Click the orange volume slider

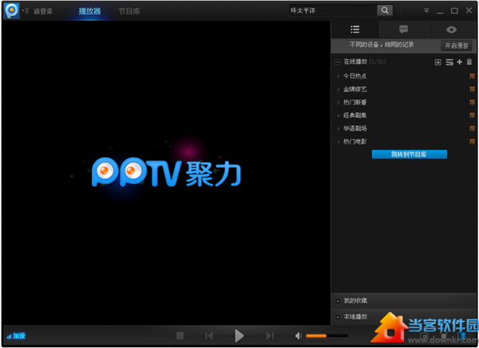click(327, 336)
